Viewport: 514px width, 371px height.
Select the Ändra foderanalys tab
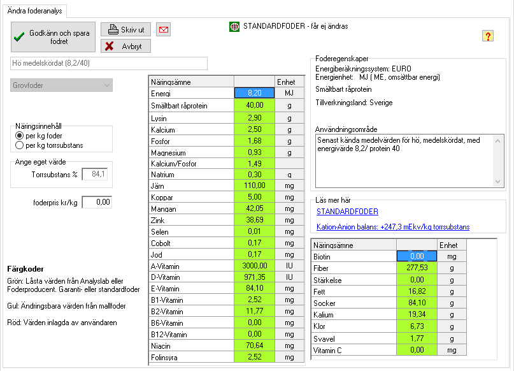coord(35,11)
